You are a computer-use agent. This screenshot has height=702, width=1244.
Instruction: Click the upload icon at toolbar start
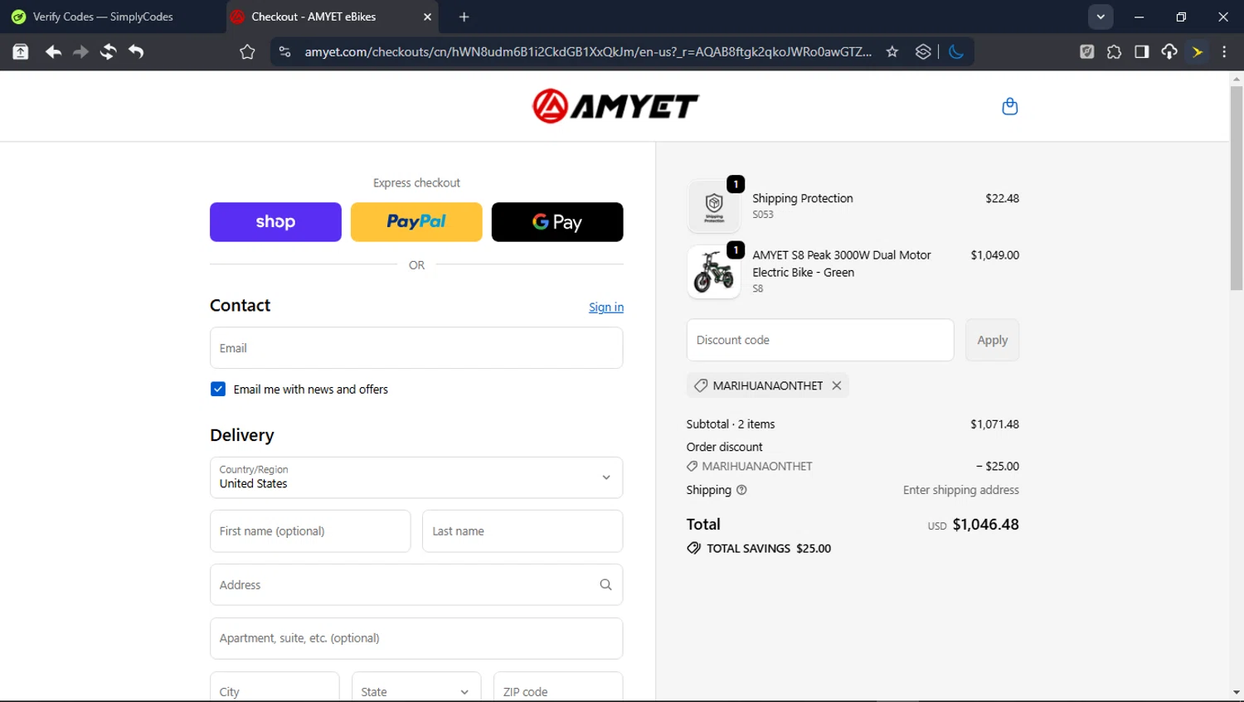pyautogui.click(x=21, y=52)
